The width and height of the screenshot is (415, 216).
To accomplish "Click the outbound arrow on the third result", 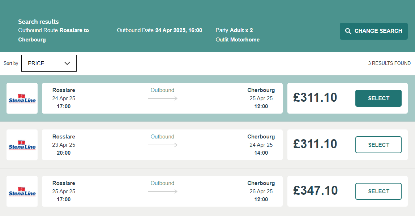I will tap(162, 191).
